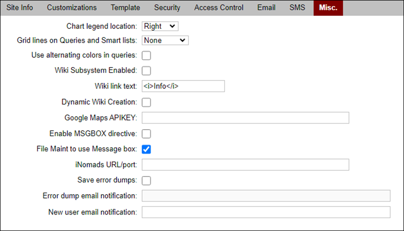Viewport: 404px width, 231px height.
Task: Open the Site Info tab
Action: (x=19, y=8)
